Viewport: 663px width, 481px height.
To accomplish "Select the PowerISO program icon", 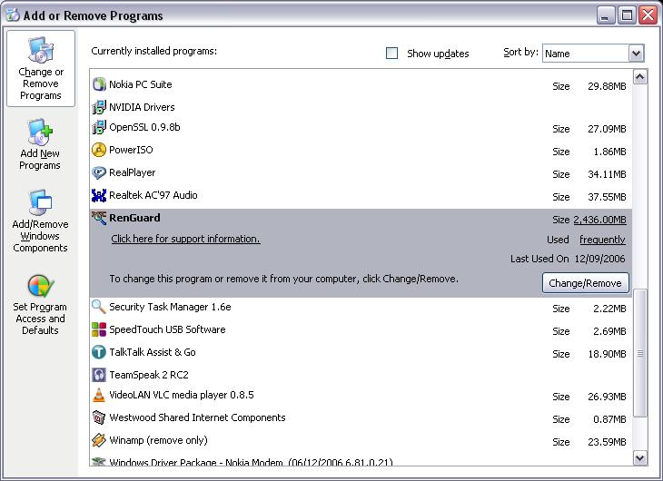I will click(x=100, y=151).
